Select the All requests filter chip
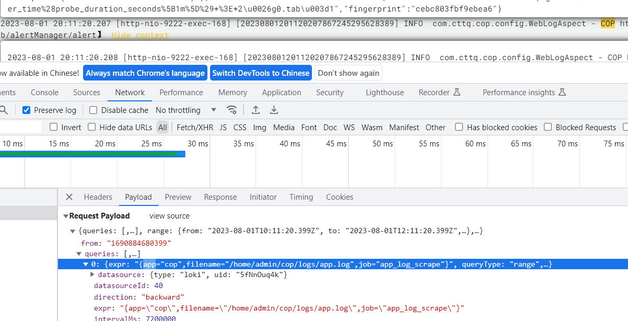The image size is (628, 321). pos(162,127)
